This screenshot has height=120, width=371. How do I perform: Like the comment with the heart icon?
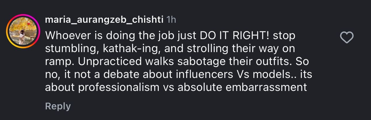click(347, 37)
